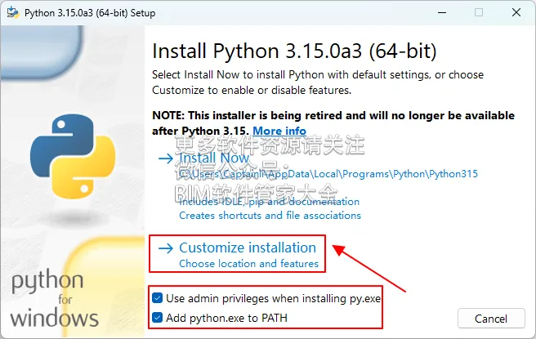Click the disabled maximize button

coord(479,12)
